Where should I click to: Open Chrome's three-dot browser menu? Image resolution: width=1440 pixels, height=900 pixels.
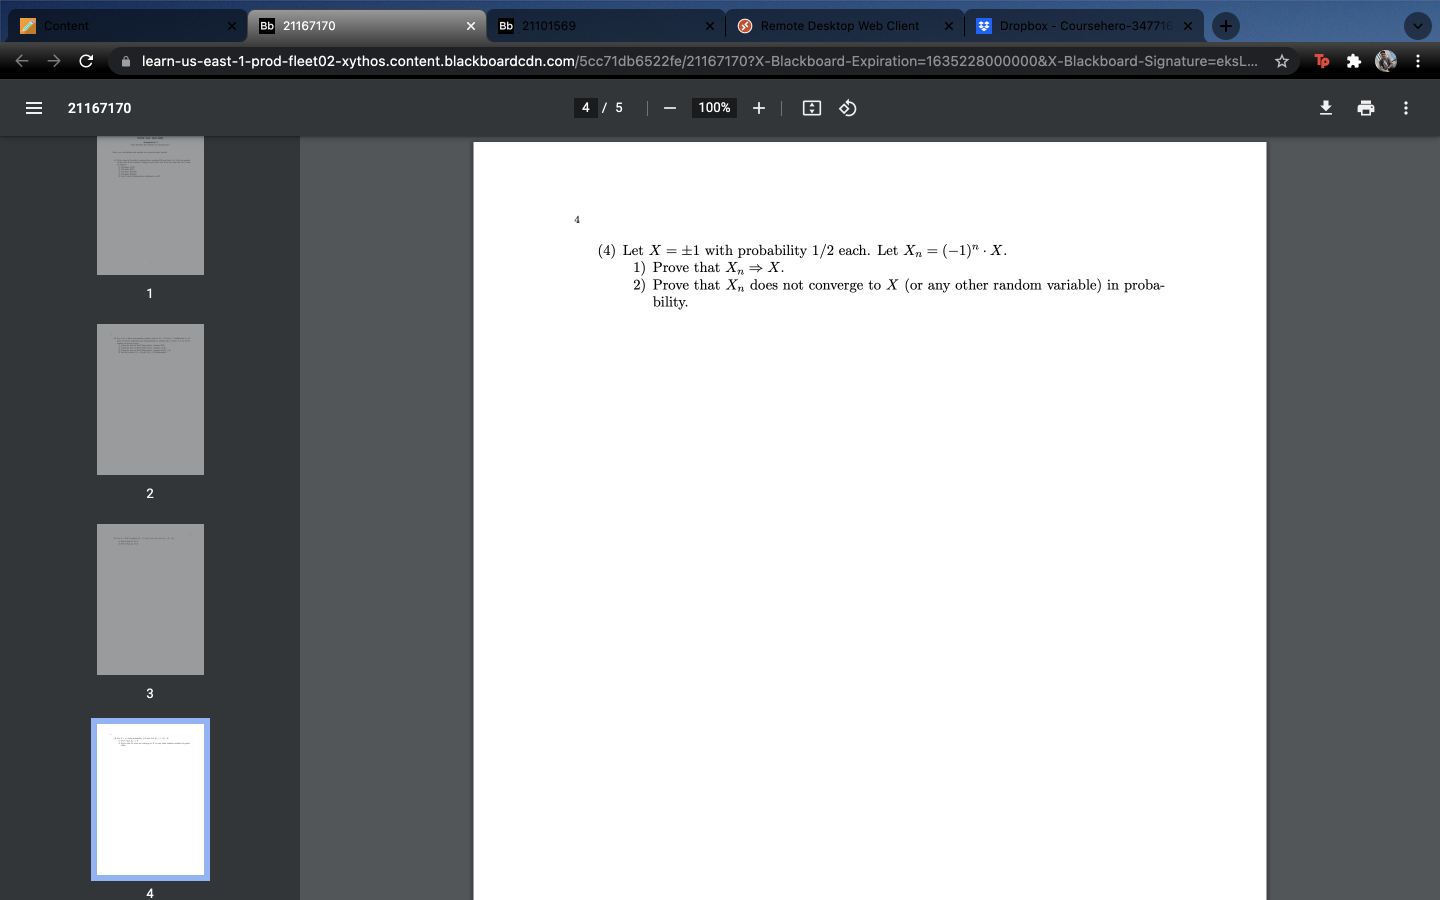1418,60
